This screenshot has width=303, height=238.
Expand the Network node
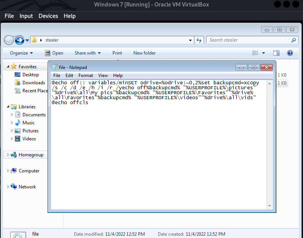[8, 187]
